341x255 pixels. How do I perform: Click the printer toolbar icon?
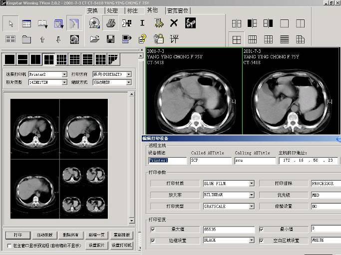(111, 23)
